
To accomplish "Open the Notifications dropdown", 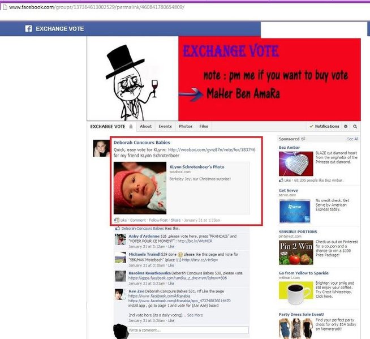I will (x=325, y=126).
